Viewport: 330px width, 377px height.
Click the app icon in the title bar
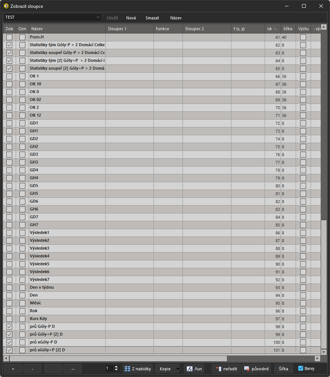click(x=6, y=6)
